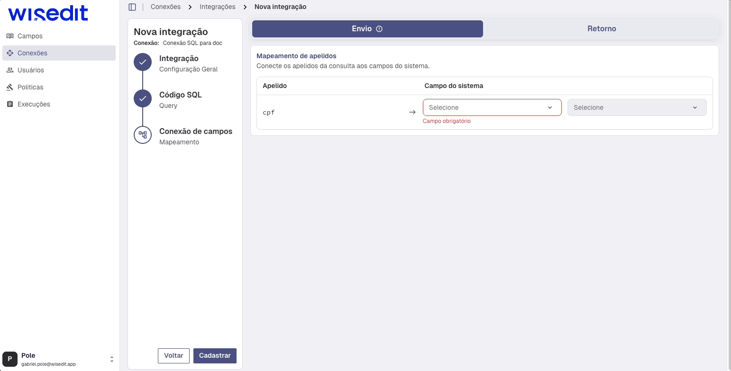Open the first Selecione system field dropdown
The height and width of the screenshot is (371, 731).
point(492,107)
